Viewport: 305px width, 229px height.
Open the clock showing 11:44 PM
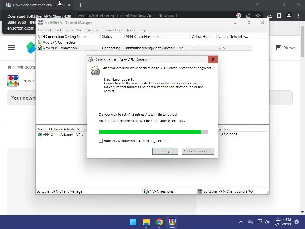coord(283,222)
